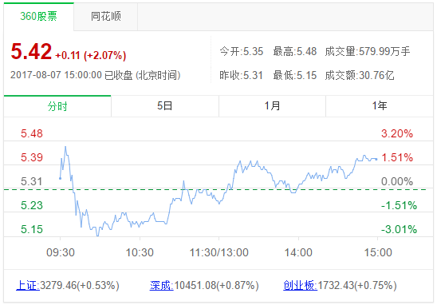Image resolution: width=437 pixels, height=305 pixels.
Task: Click the 最高:5.48 value
Action: [295, 52]
